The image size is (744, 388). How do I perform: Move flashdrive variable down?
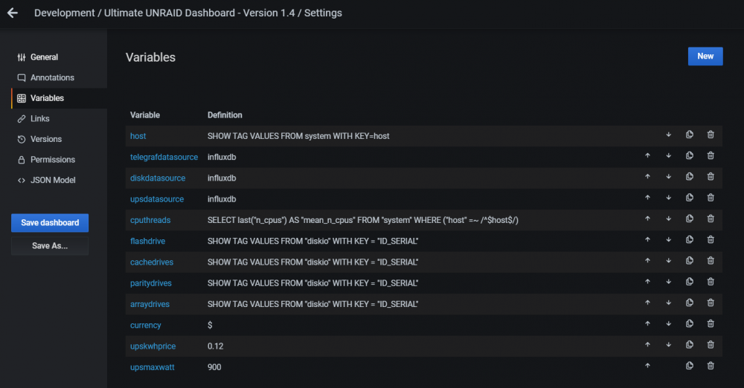(669, 239)
